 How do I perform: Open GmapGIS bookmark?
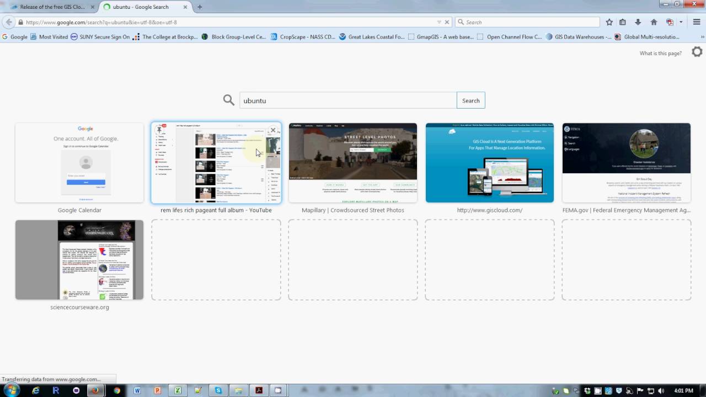pyautogui.click(x=441, y=37)
